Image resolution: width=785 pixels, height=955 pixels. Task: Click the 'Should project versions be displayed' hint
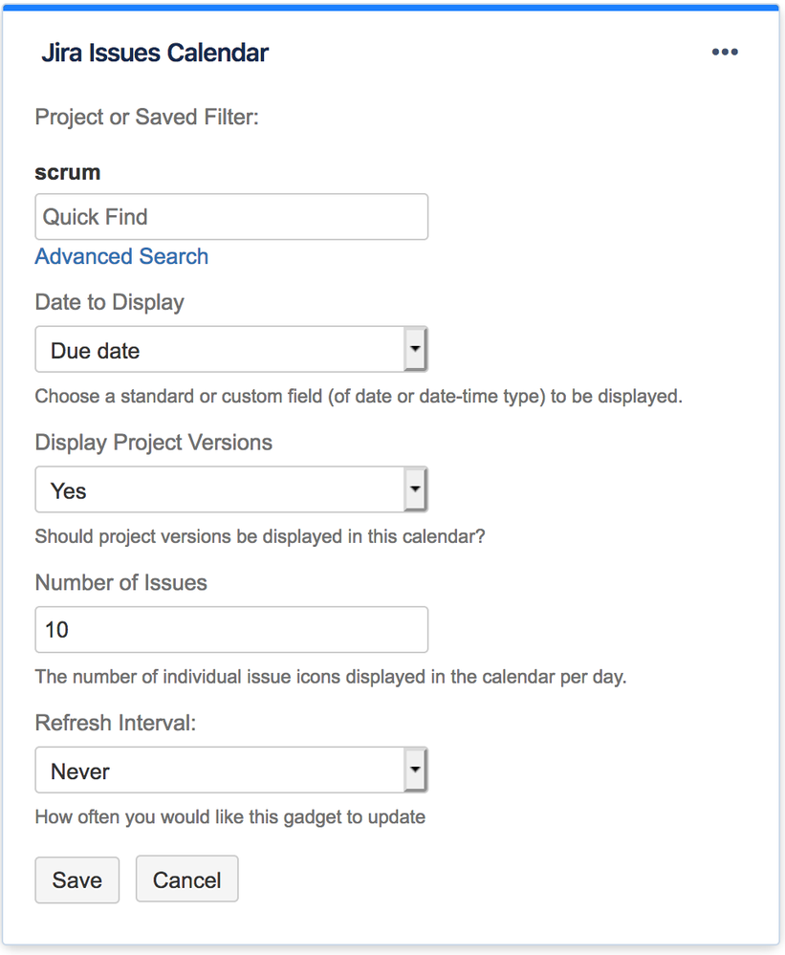click(259, 536)
